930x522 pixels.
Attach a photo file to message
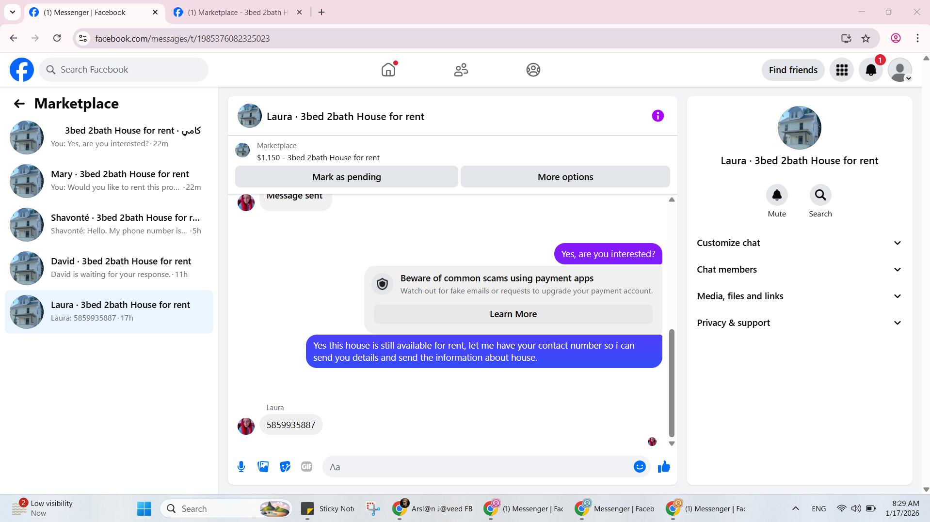[263, 467]
